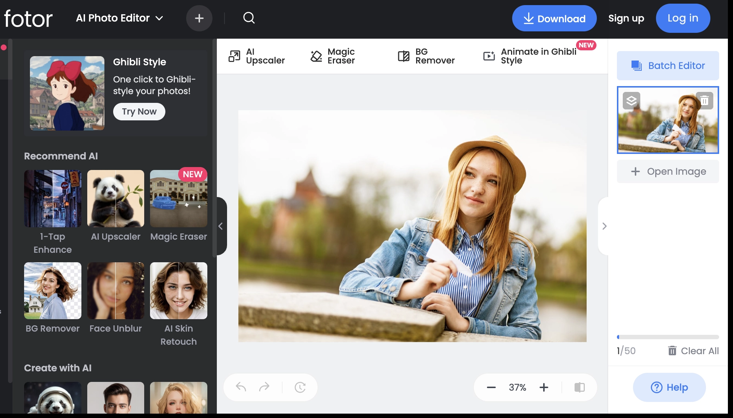The height and width of the screenshot is (418, 733).
Task: Collapse the left AI tools panel
Action: pyautogui.click(x=220, y=226)
